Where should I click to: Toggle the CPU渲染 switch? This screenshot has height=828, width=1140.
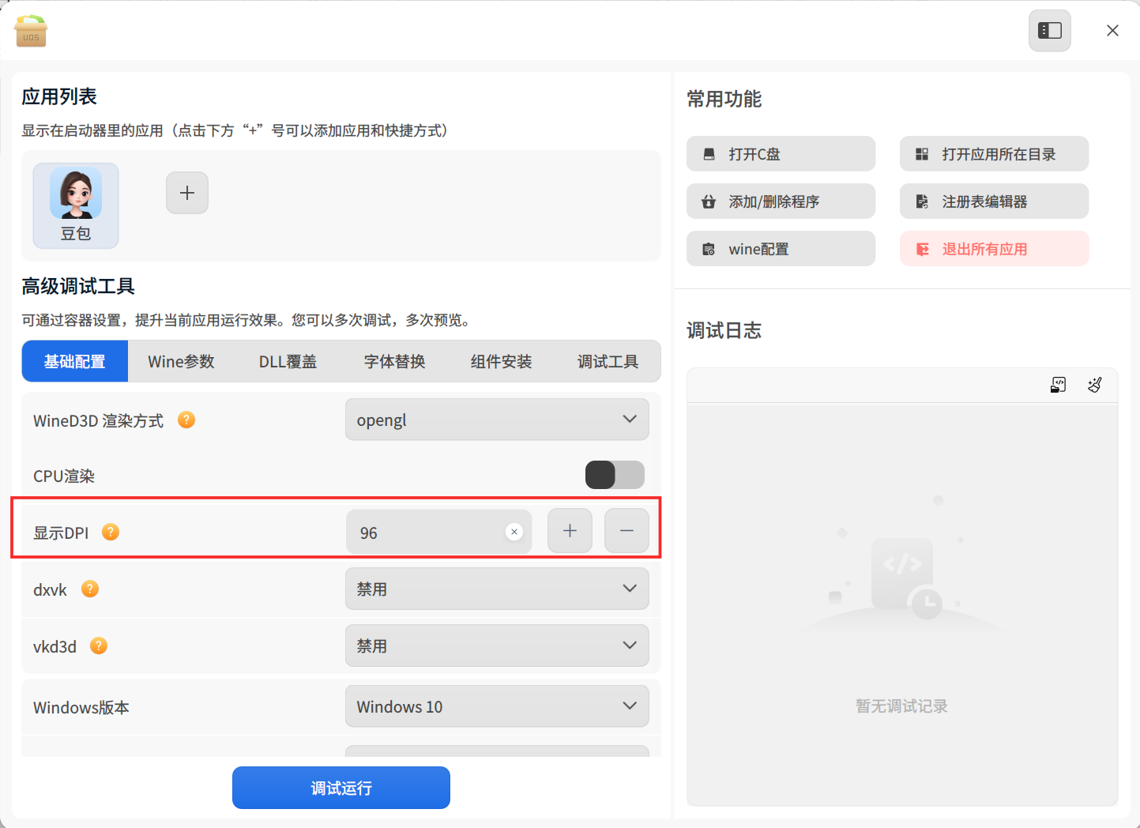[615, 475]
